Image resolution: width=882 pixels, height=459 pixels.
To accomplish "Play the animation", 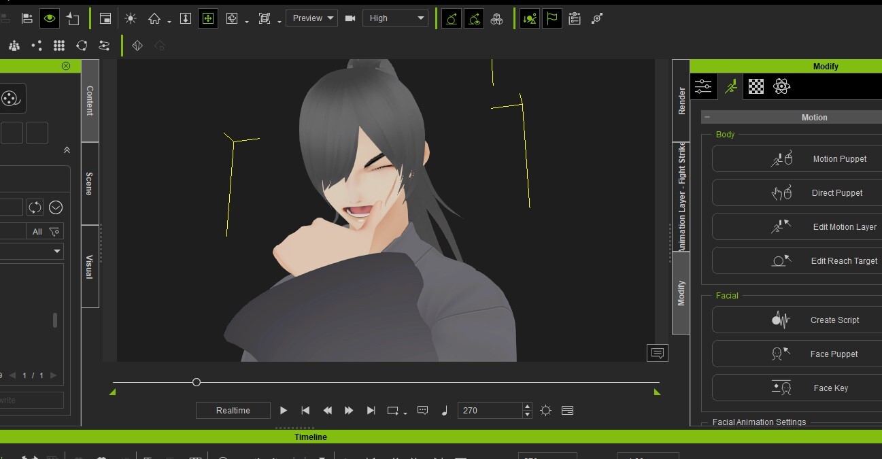I will (x=284, y=410).
